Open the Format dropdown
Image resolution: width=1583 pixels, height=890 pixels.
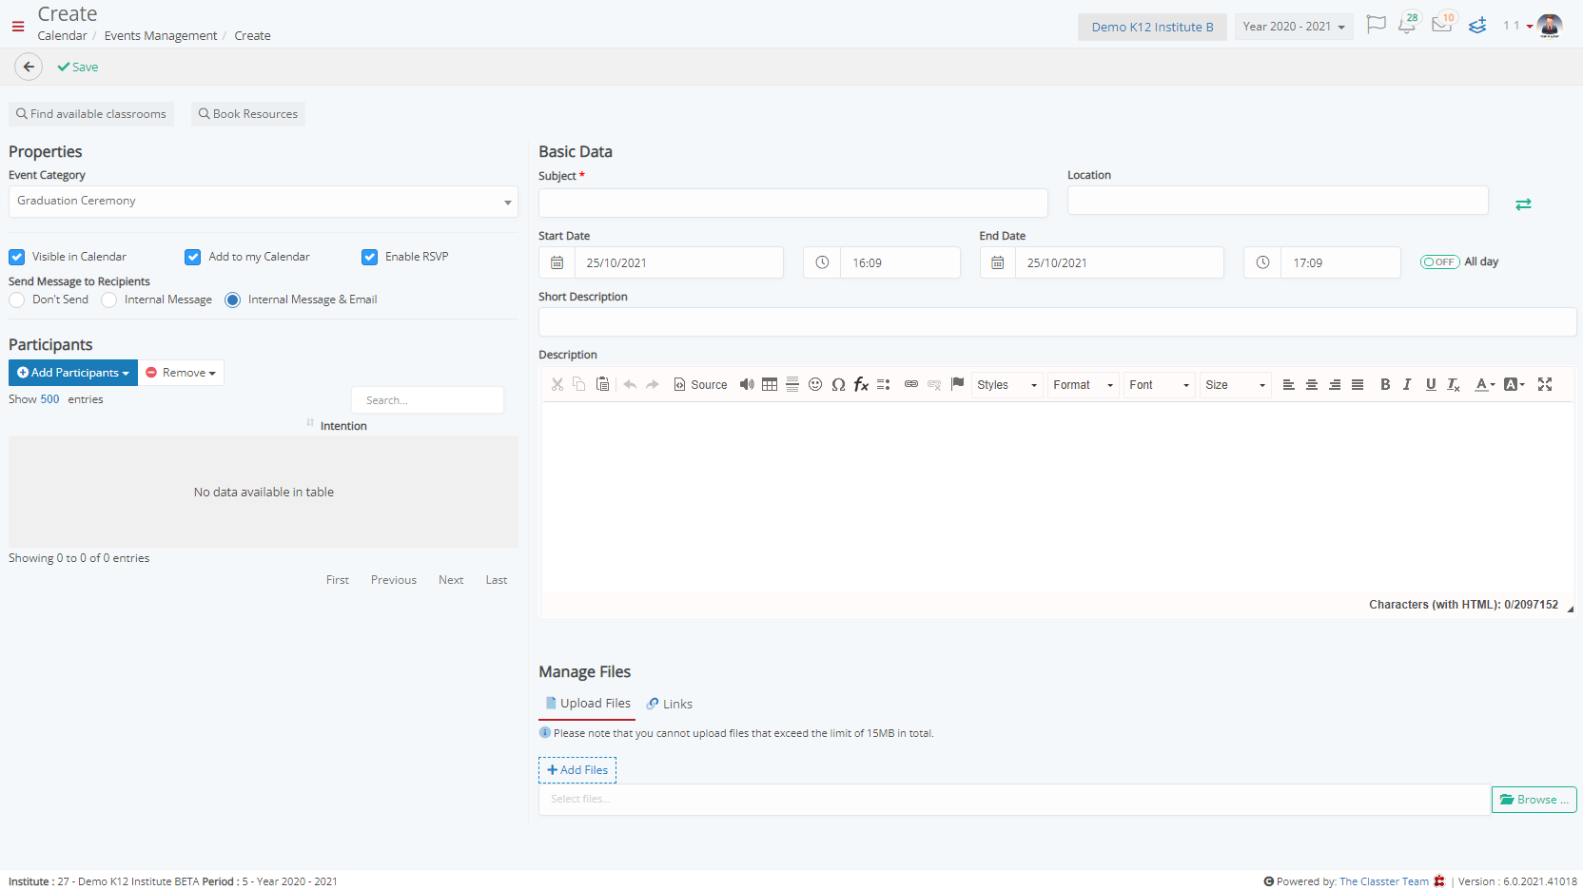pos(1084,385)
